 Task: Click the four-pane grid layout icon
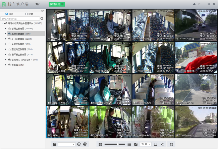(100, 144)
